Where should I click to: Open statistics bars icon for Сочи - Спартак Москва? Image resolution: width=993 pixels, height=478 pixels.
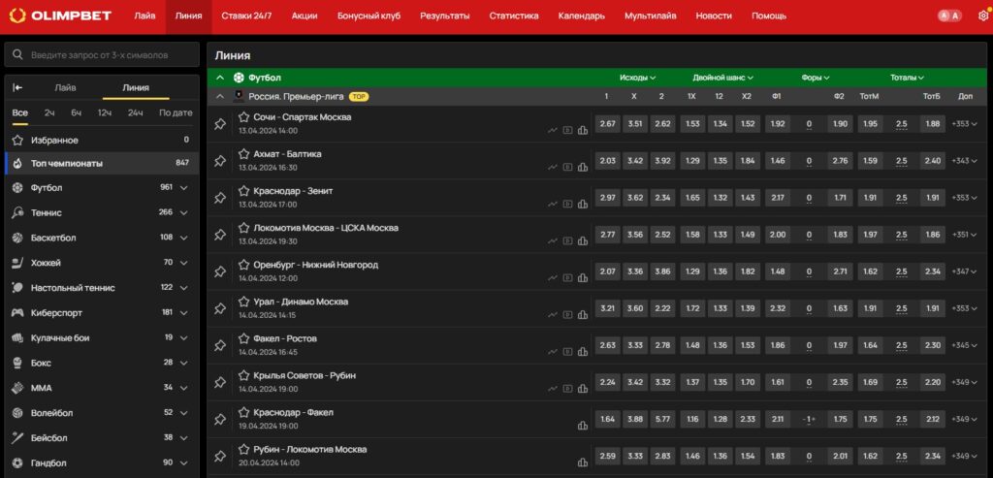[583, 131]
